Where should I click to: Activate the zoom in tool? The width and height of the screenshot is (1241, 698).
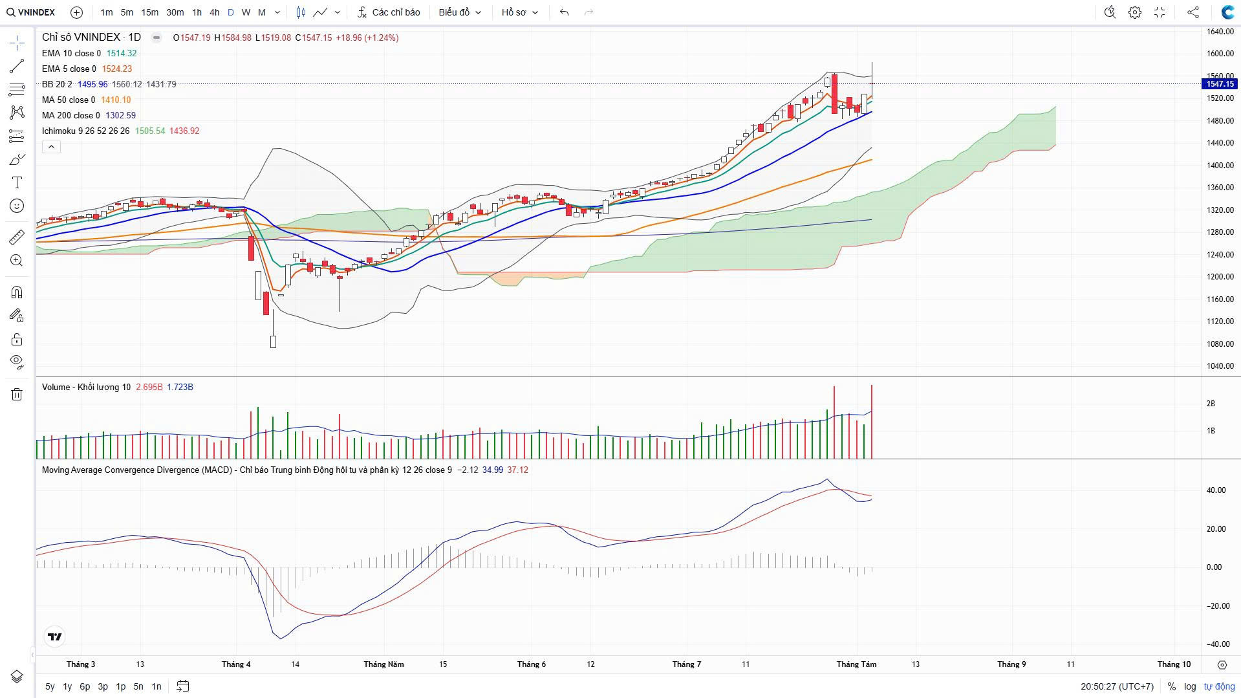[17, 261]
